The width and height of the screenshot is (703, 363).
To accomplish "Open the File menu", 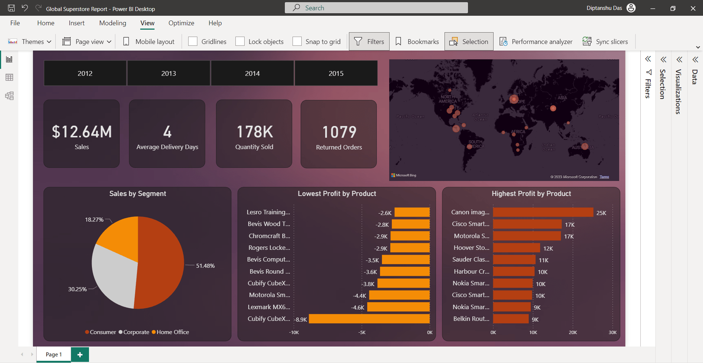I will coord(15,23).
